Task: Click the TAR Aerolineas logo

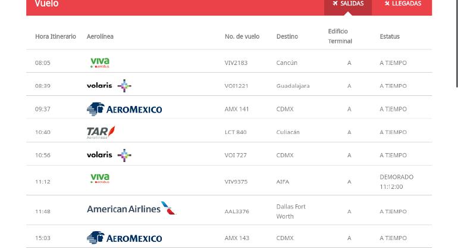Action: pyautogui.click(x=101, y=132)
